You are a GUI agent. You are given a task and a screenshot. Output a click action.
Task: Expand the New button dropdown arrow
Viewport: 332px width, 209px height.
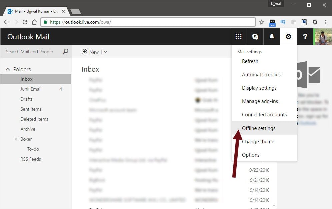tap(105, 52)
